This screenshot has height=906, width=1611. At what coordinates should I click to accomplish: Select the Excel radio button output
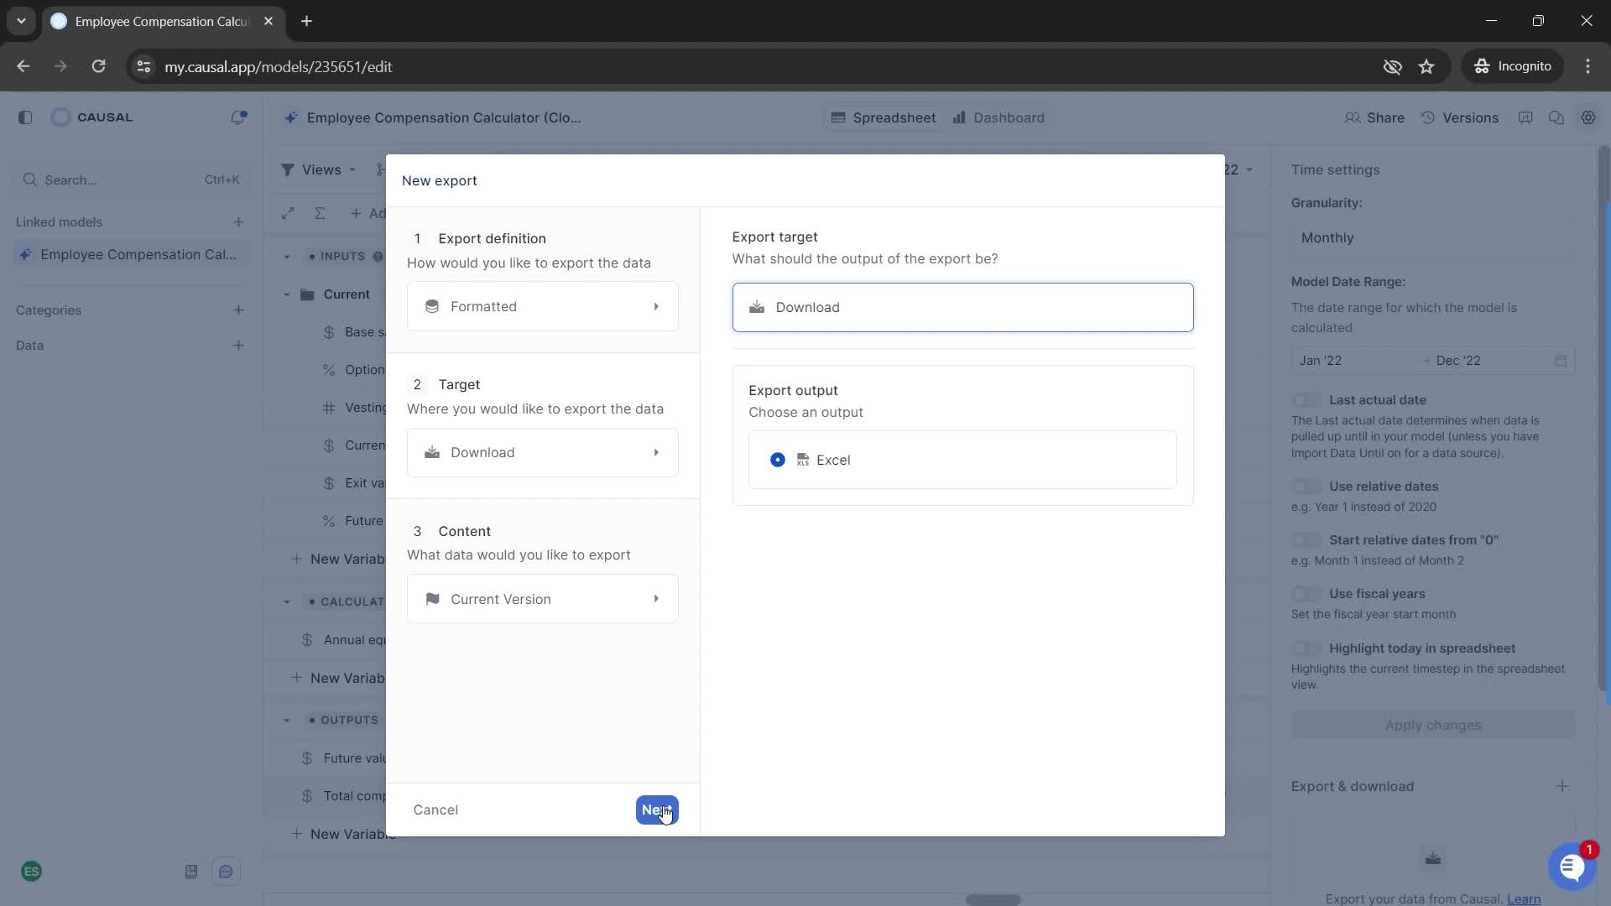point(779,459)
